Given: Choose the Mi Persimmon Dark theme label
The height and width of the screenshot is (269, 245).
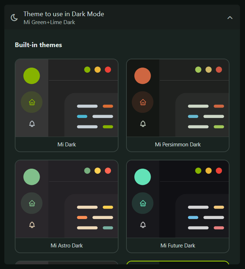Looking at the screenshot, I should [x=178, y=145].
